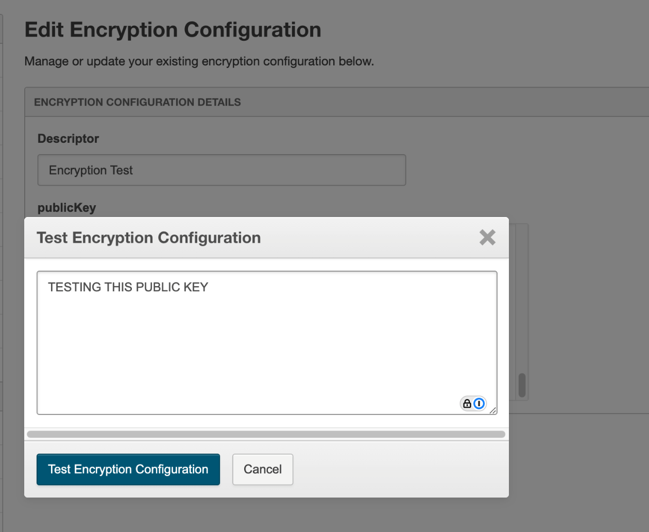Open the 1Password blue circle icon

click(x=479, y=403)
